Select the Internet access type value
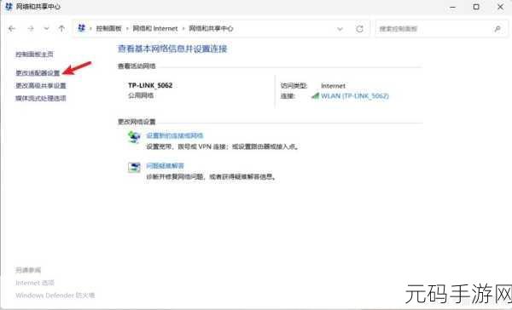512x310 pixels. (x=333, y=86)
